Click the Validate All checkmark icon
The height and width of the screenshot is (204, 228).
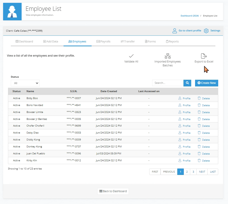click(131, 56)
